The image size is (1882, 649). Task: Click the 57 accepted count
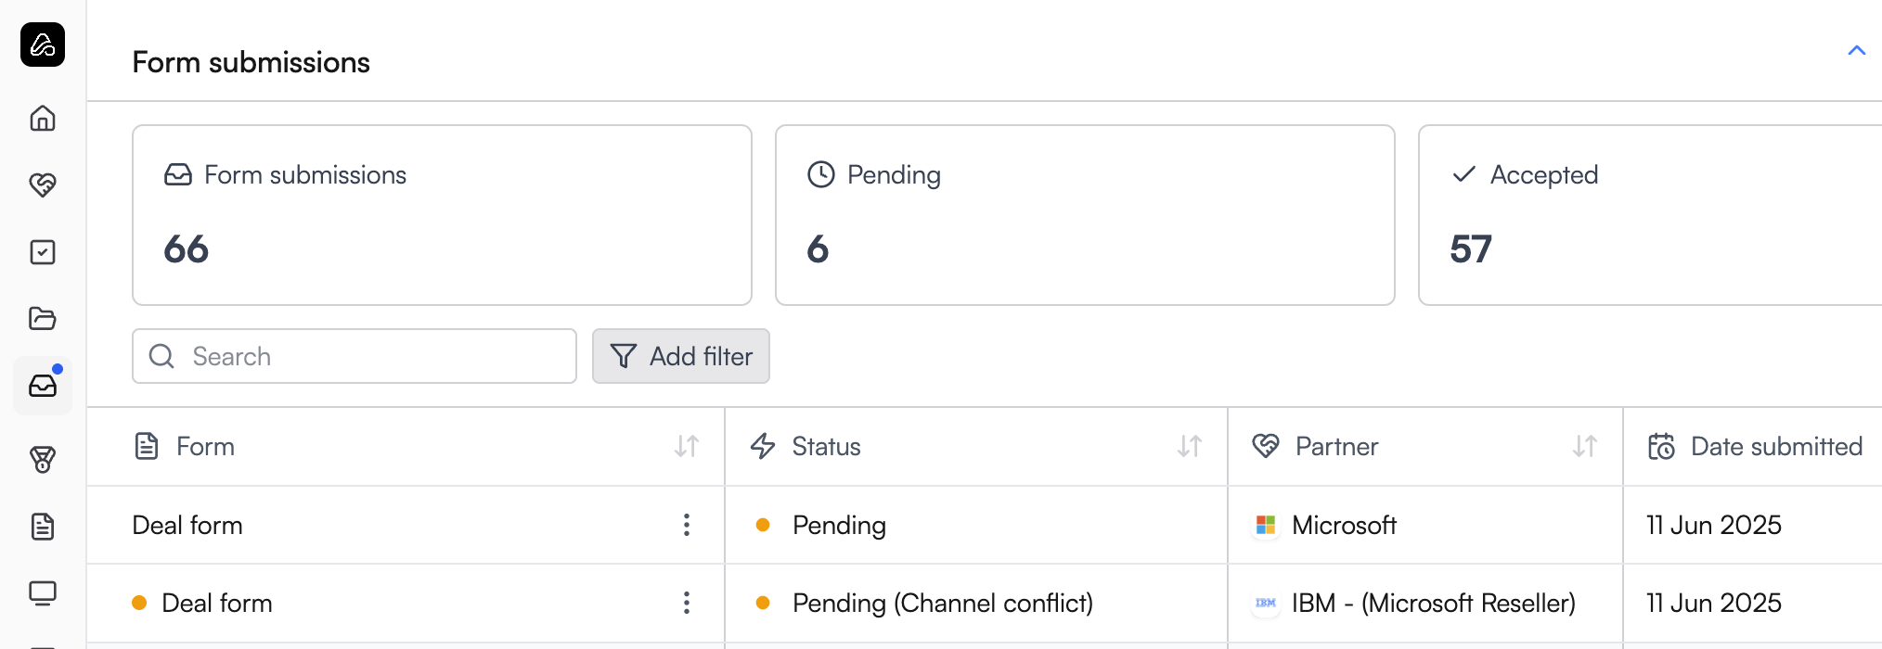(1471, 249)
